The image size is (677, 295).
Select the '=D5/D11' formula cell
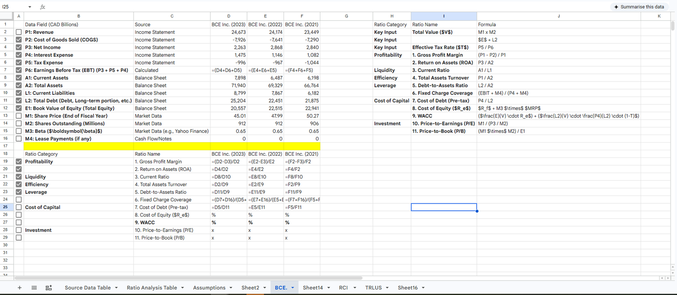(228, 207)
